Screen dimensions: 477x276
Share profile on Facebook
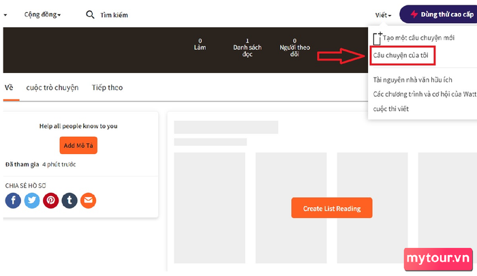pyautogui.click(x=13, y=200)
